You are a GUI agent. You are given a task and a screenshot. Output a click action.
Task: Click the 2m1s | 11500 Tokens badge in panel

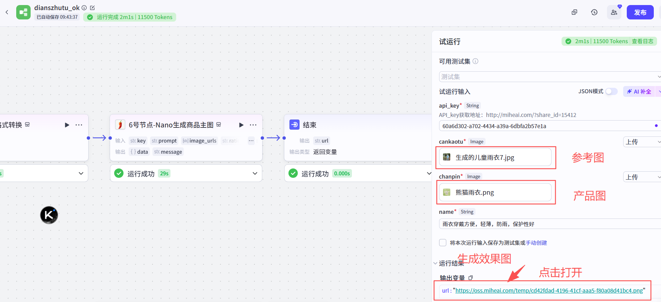[597, 41]
